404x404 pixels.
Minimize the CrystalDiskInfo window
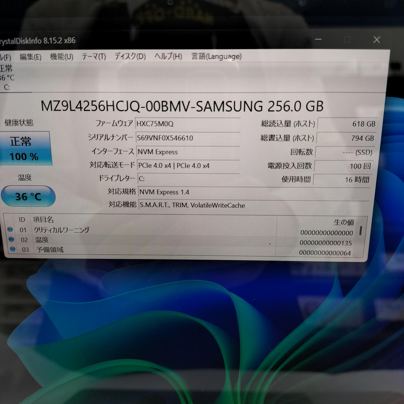tap(318, 40)
